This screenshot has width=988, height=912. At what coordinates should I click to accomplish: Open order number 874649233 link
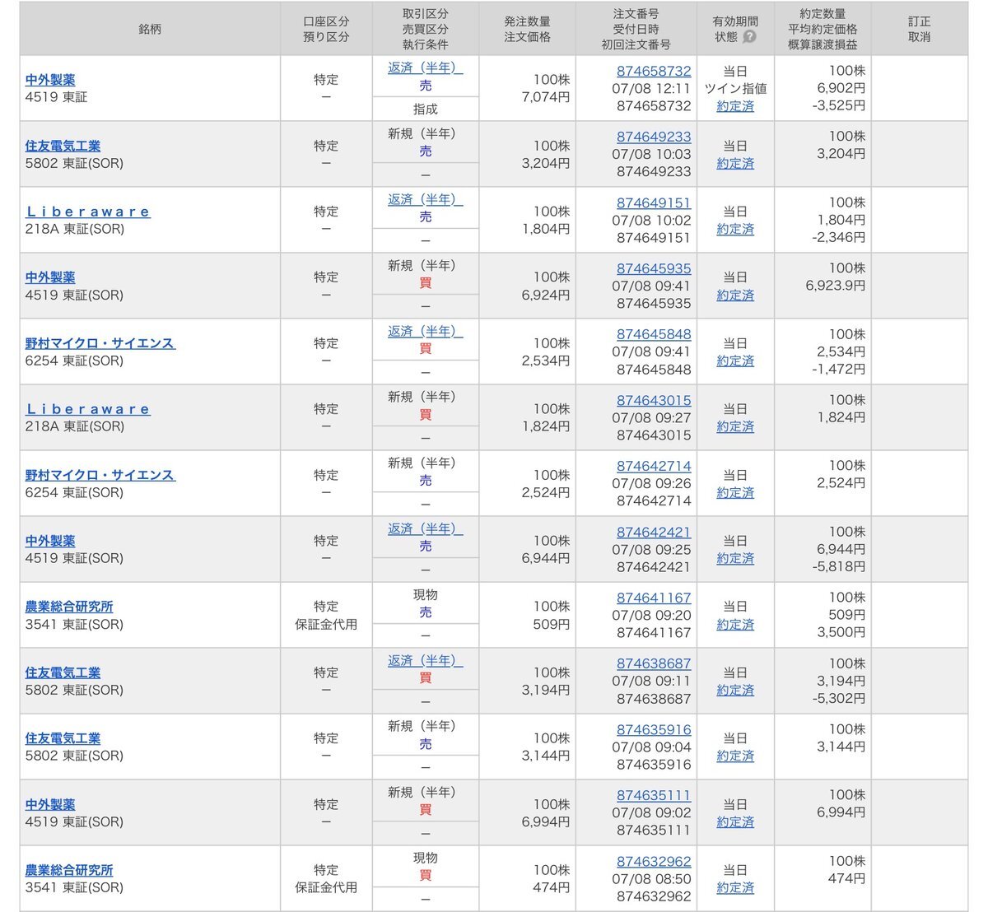(x=654, y=137)
